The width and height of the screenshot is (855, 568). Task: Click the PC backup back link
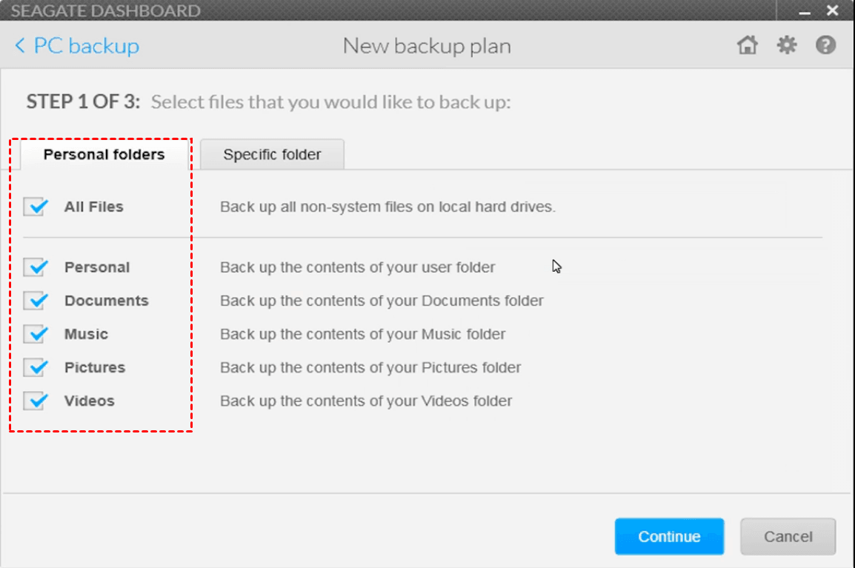[x=86, y=46]
